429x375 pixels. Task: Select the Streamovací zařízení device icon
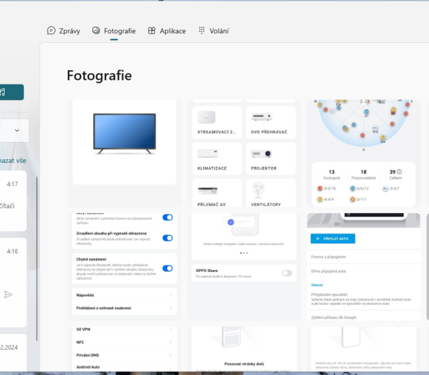point(207,117)
